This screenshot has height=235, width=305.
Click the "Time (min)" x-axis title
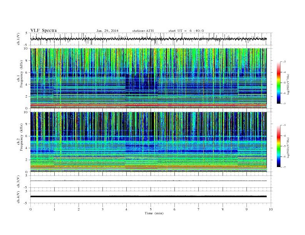[154, 213]
